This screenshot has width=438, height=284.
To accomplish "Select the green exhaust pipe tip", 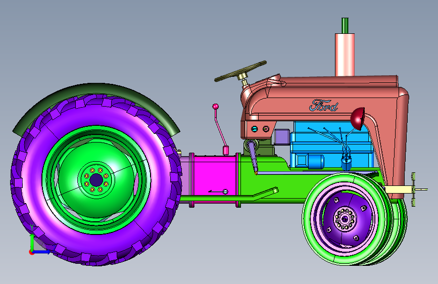I will 345,25.
